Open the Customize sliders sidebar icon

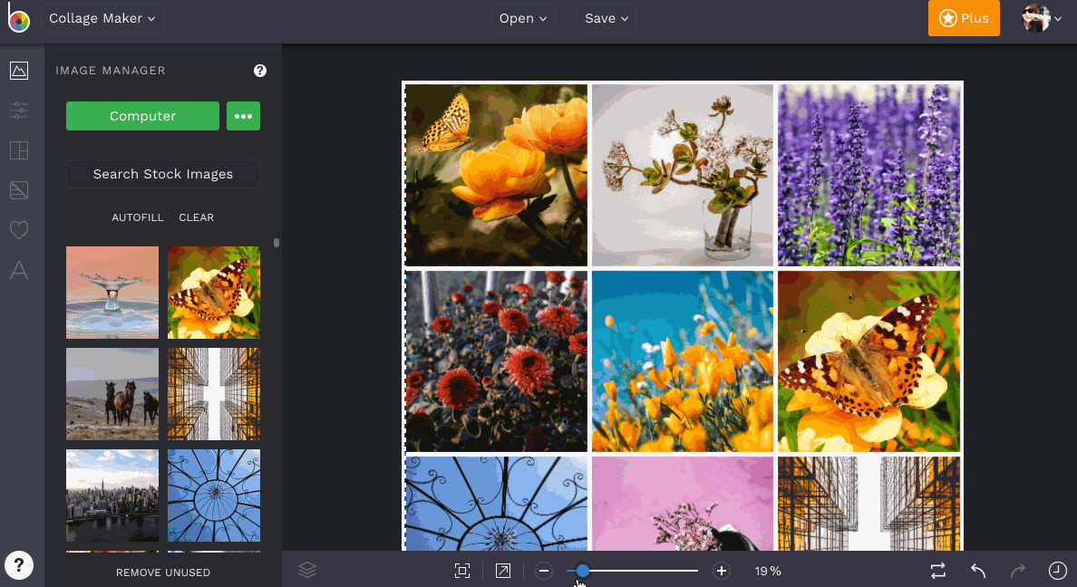[19, 110]
